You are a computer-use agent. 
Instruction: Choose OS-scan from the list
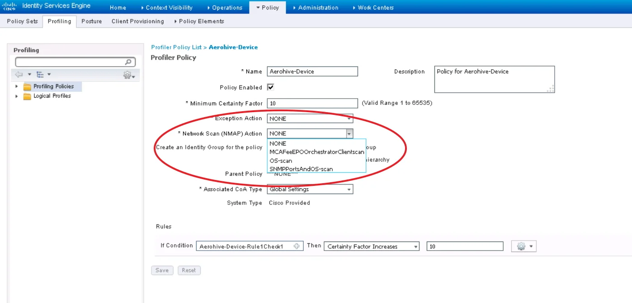click(x=316, y=161)
